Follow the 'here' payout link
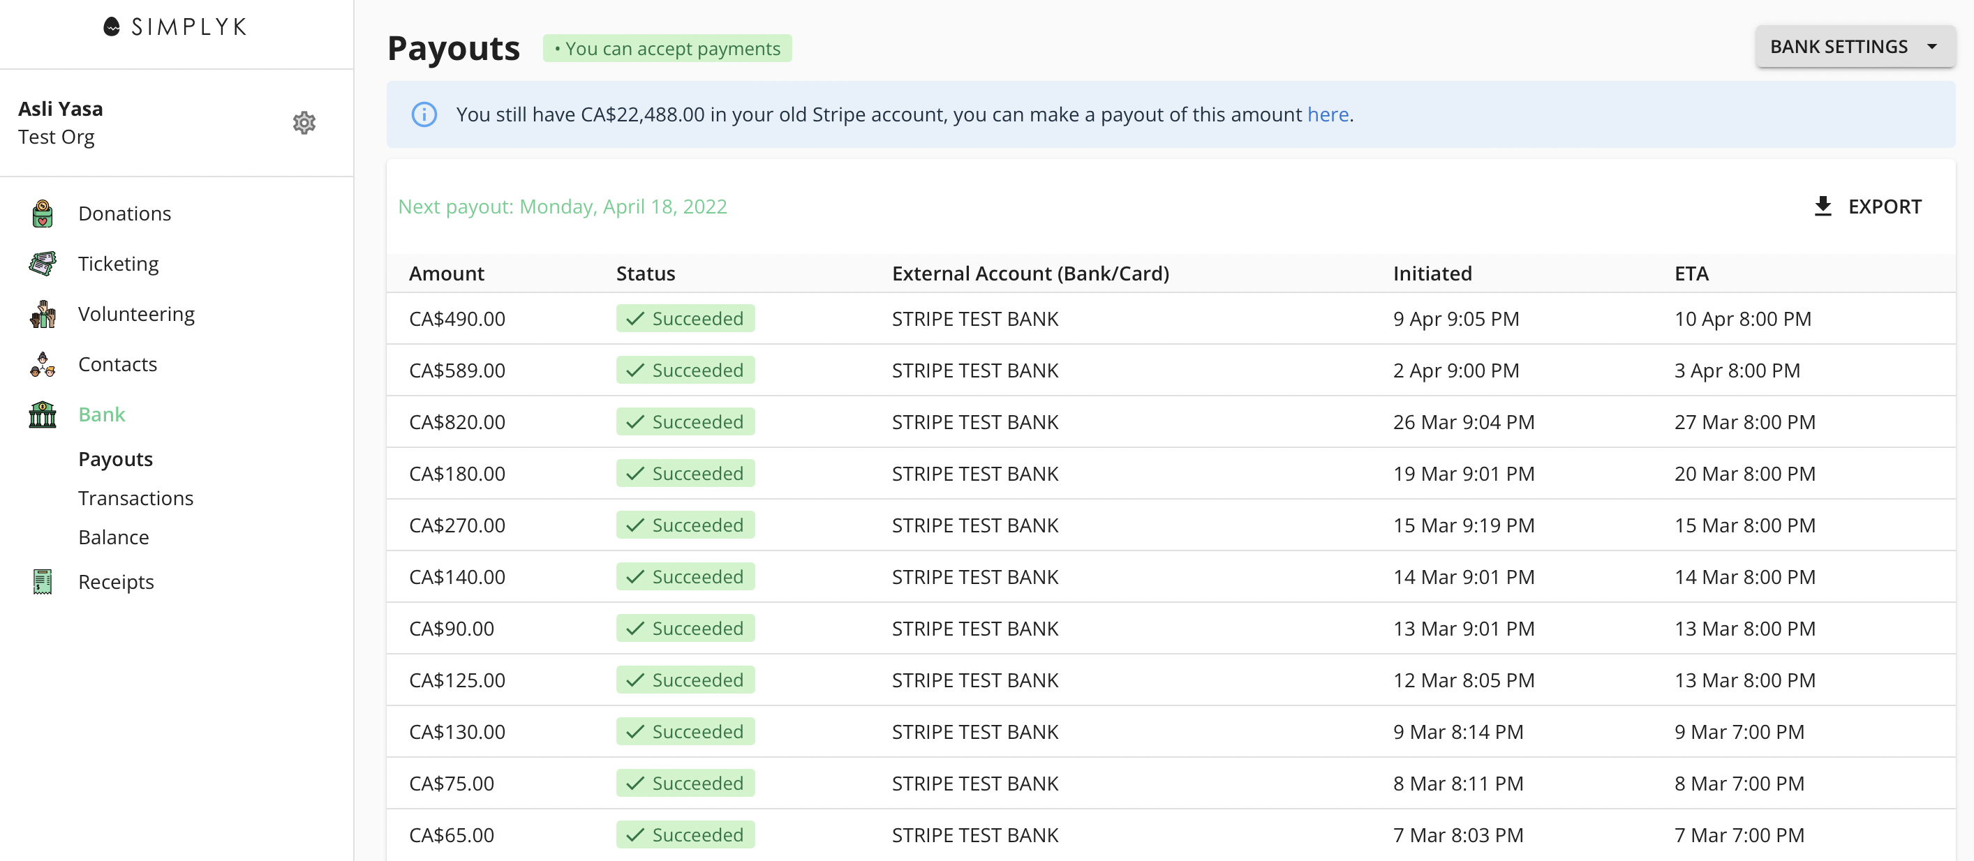1974x861 pixels. tap(1328, 114)
